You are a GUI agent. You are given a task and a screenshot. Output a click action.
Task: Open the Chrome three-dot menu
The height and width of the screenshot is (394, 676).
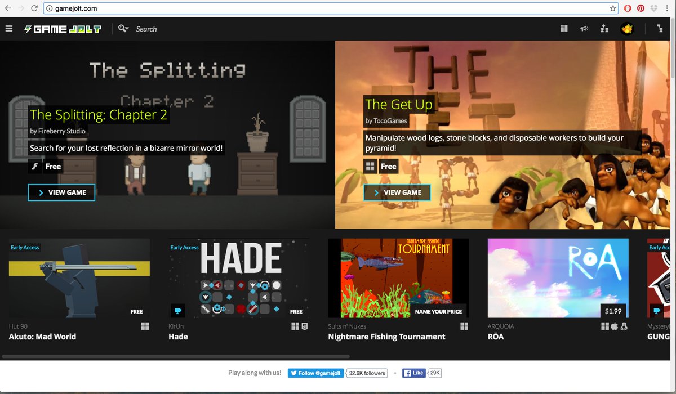(x=667, y=8)
